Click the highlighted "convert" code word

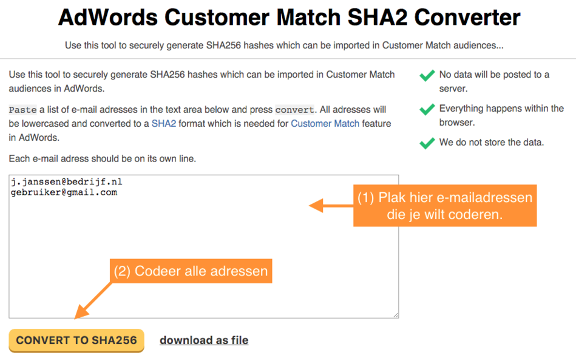[x=294, y=110]
